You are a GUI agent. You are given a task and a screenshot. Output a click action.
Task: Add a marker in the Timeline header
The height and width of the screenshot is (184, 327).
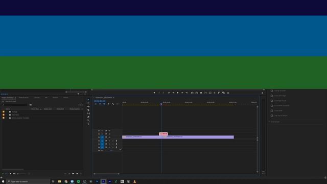pos(109,104)
